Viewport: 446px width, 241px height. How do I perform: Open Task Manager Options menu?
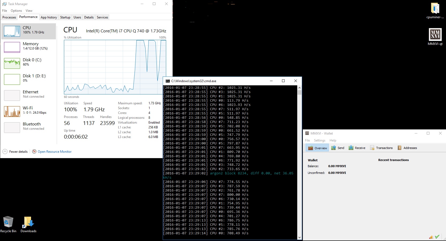(x=16, y=11)
